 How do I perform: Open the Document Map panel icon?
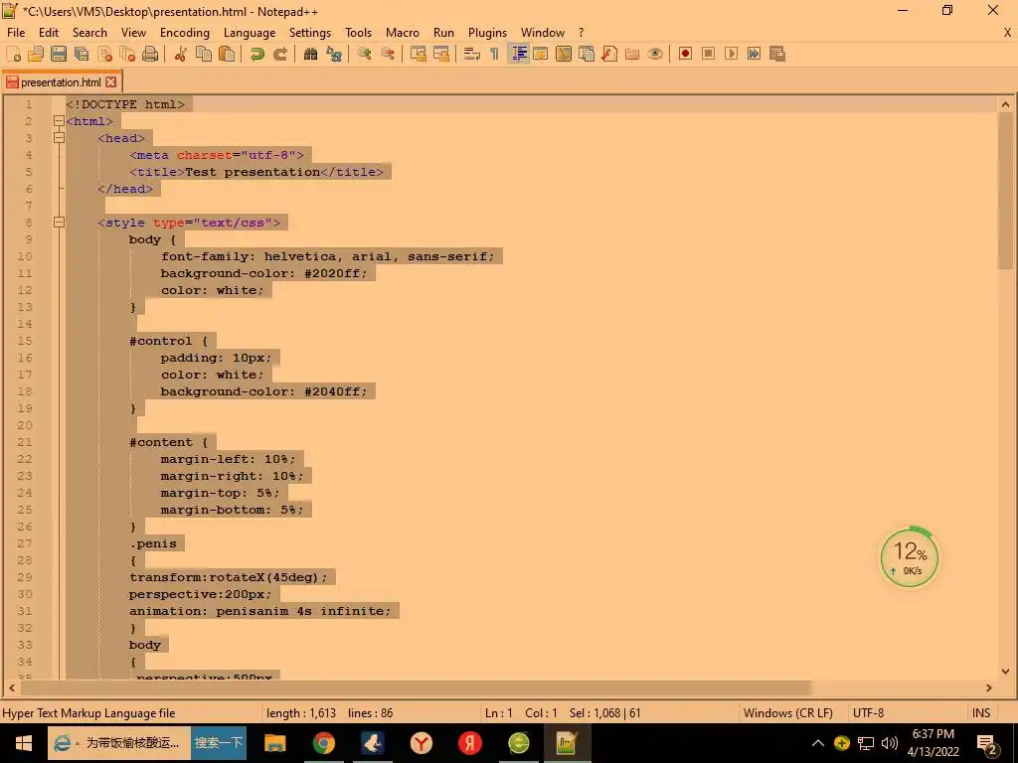pyautogui.click(x=564, y=54)
